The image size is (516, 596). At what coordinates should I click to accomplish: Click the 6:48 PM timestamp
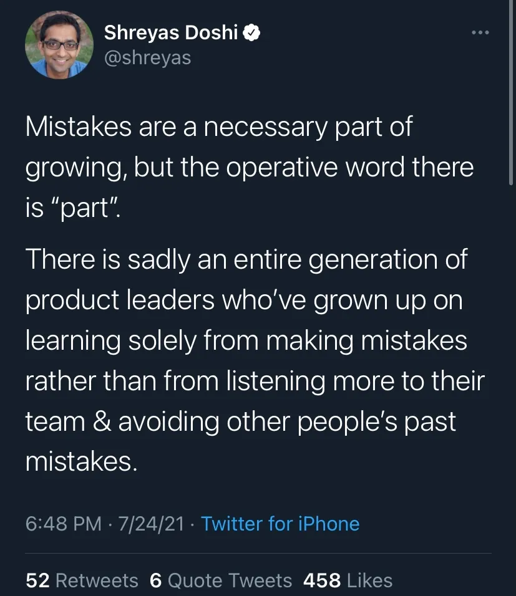click(64, 524)
